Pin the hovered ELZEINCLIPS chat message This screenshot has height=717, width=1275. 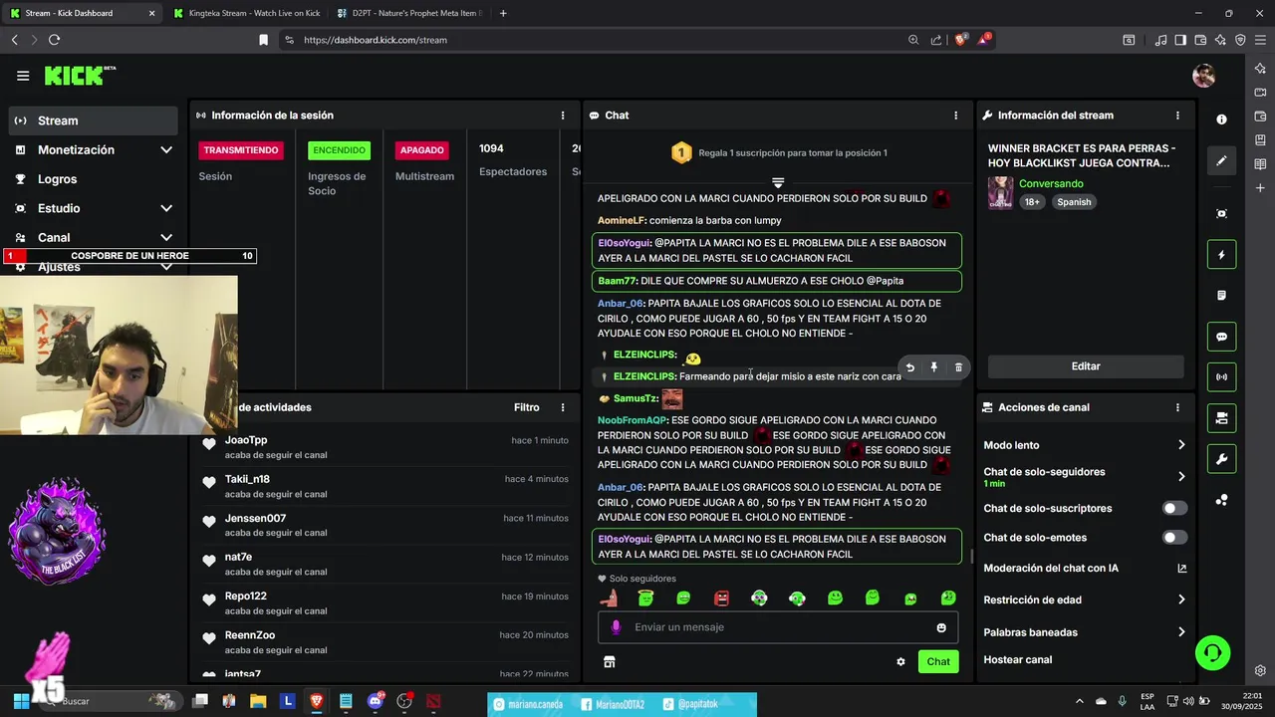coord(934,367)
